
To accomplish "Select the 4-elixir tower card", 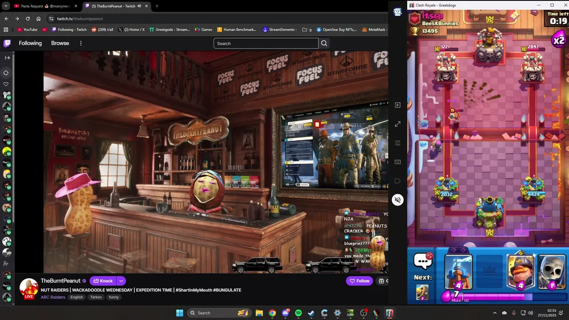I will point(458,272).
